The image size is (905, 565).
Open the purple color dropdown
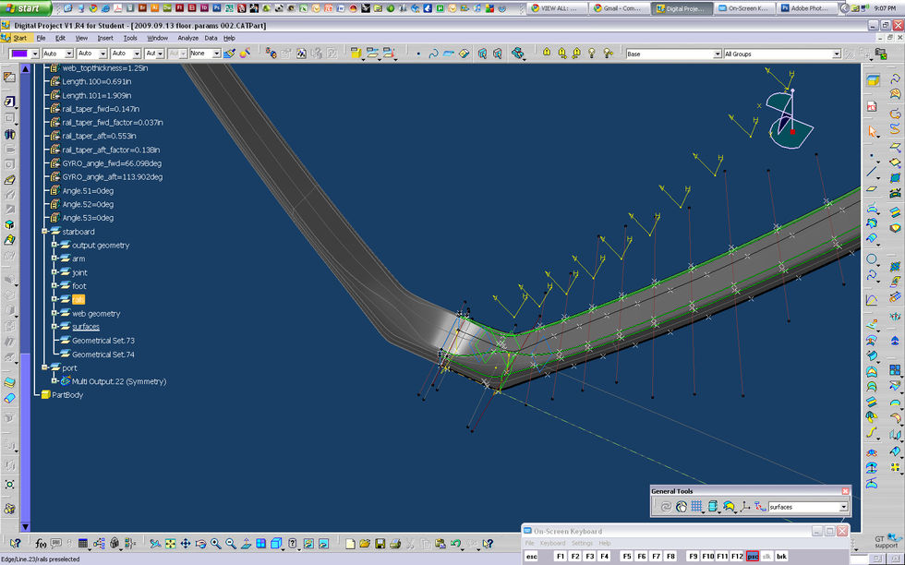tap(35, 54)
